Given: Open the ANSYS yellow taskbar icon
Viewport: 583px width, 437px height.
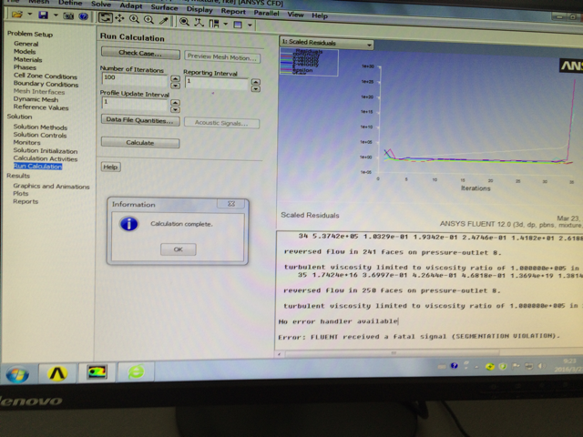Looking at the screenshot, I should pos(57,373).
